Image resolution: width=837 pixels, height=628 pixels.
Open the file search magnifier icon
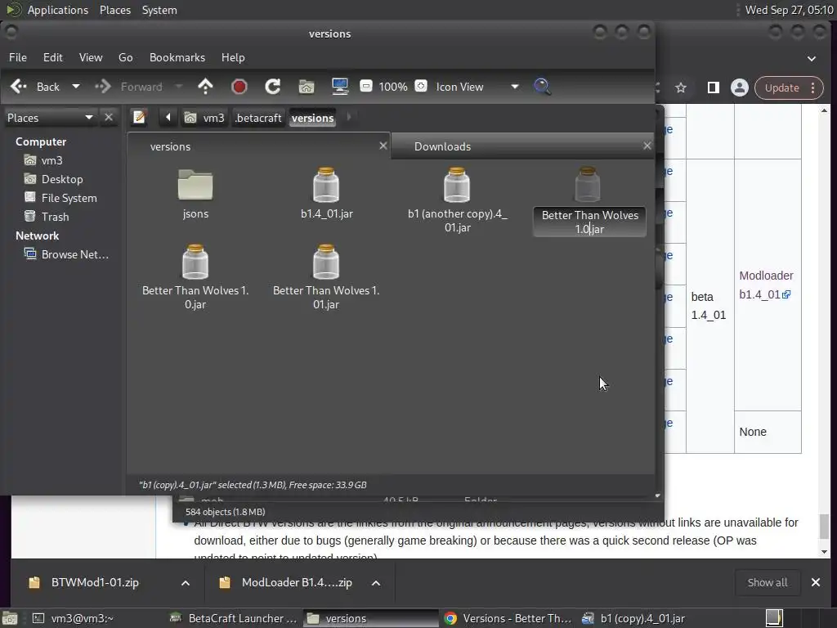pyautogui.click(x=542, y=87)
